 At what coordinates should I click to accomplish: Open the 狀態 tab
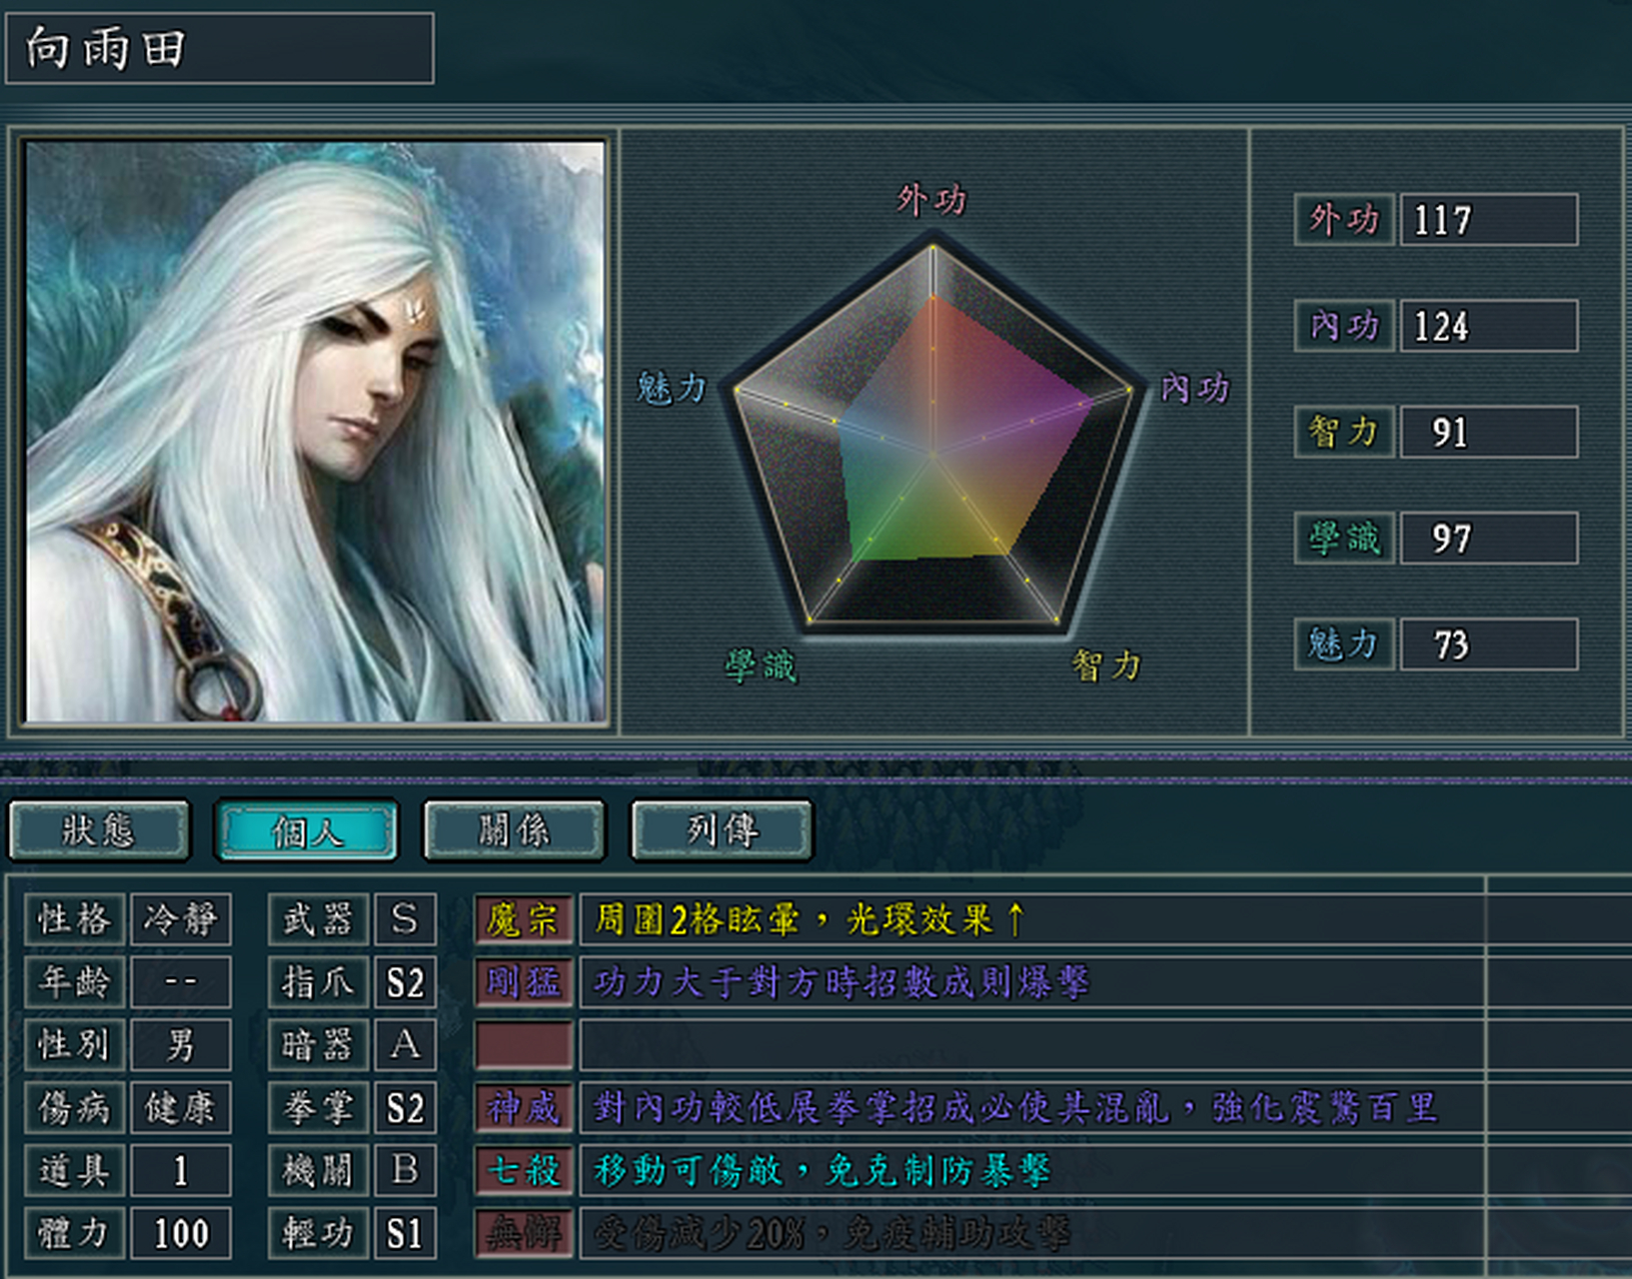pos(99,829)
